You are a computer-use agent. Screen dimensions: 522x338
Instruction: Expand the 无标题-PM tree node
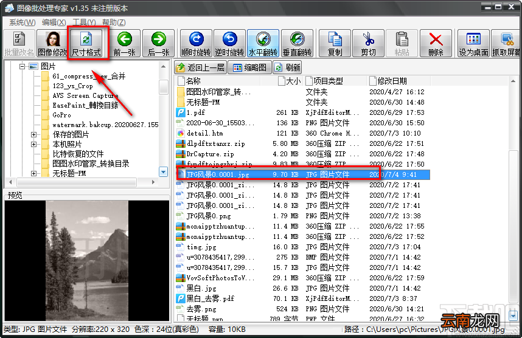tap(33, 173)
